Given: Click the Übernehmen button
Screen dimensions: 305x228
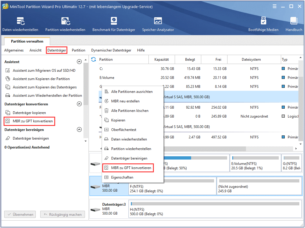Looking at the screenshot, I should click(x=20, y=214).
